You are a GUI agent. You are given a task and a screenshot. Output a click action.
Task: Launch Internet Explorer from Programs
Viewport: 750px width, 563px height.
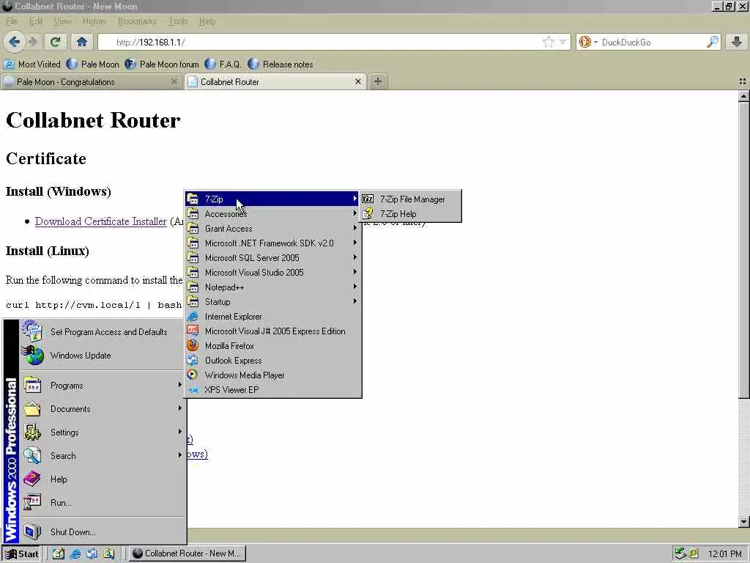click(x=272, y=317)
